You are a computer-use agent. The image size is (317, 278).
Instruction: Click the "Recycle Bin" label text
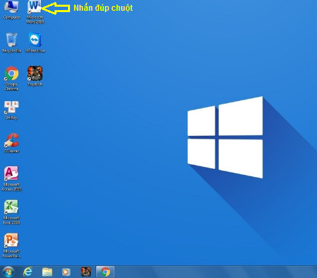[11, 50]
